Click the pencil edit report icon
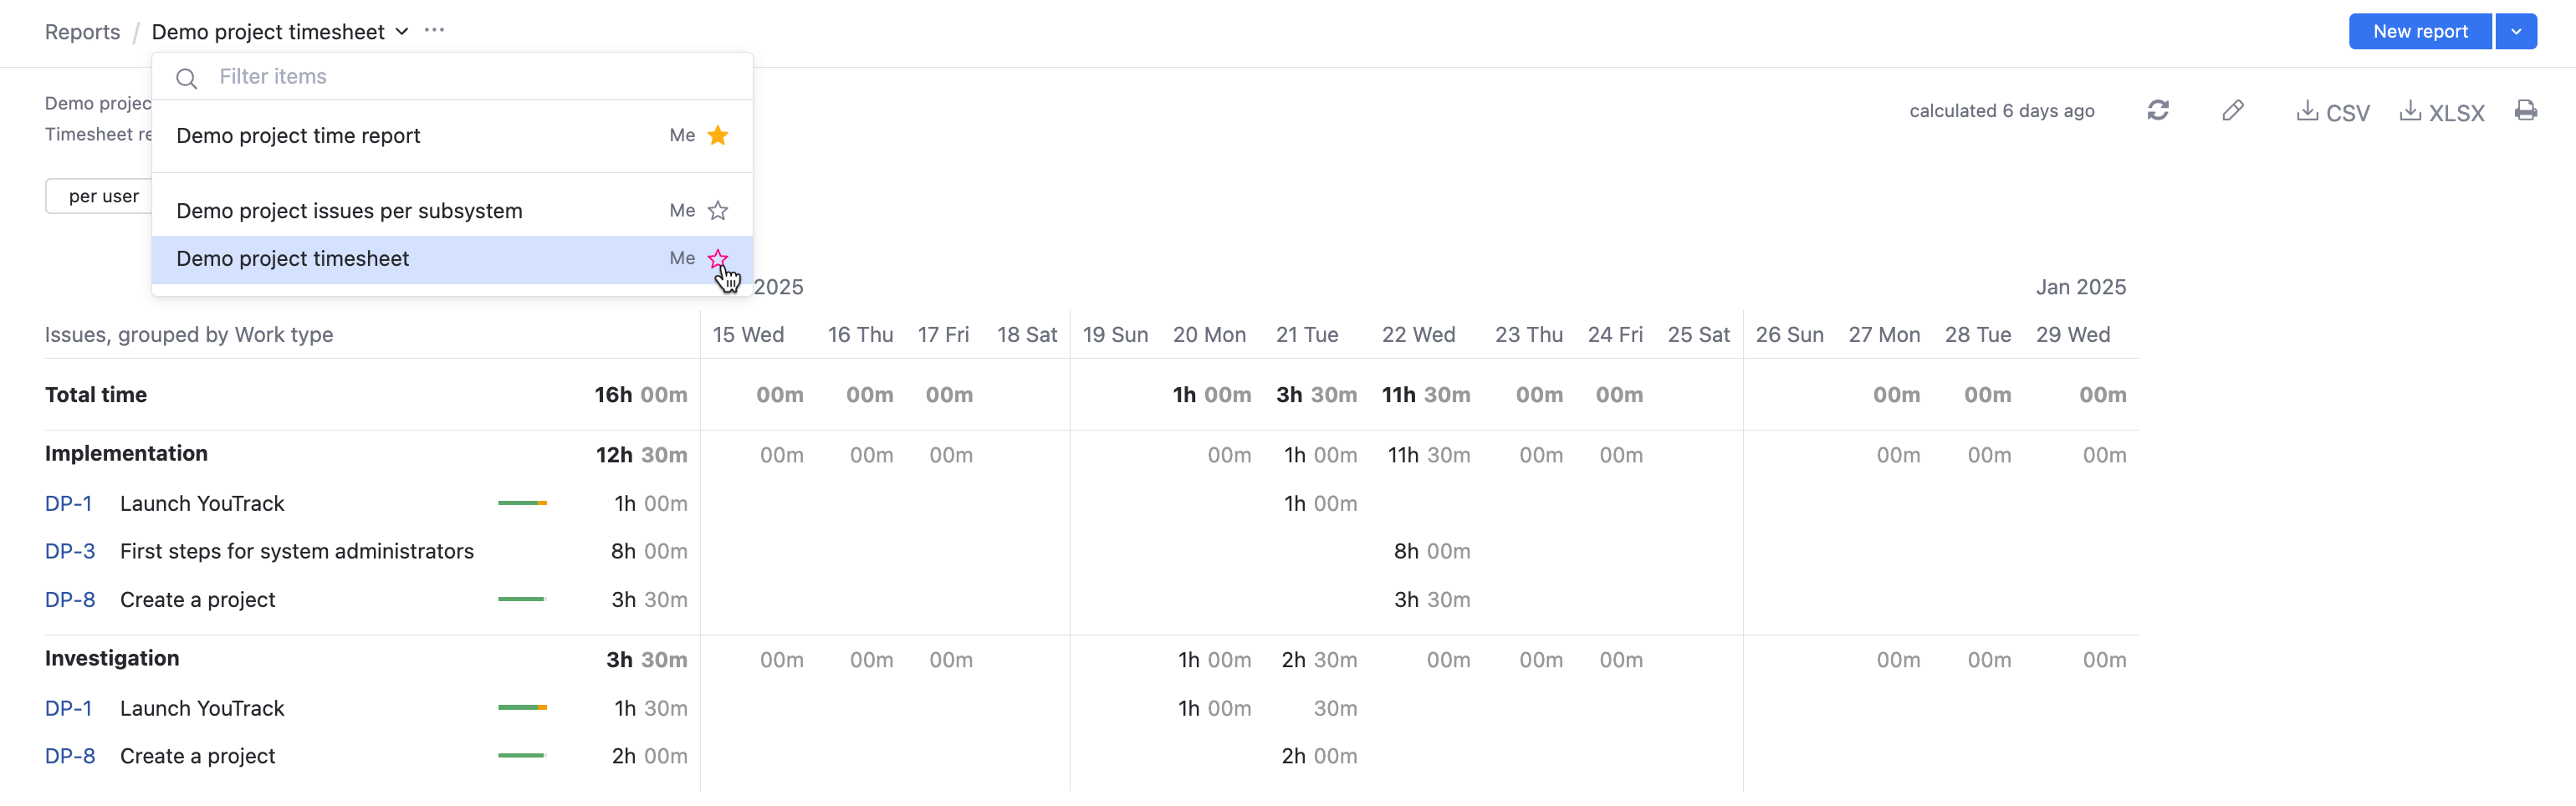 click(x=2232, y=110)
